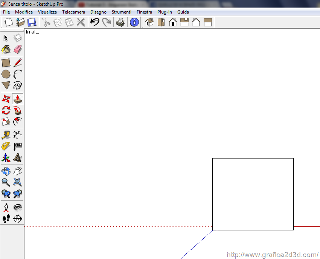
Task: Open the Telecamera menu
Action: 73,12
